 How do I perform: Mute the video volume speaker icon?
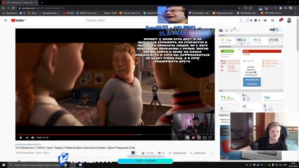pos(33,138)
